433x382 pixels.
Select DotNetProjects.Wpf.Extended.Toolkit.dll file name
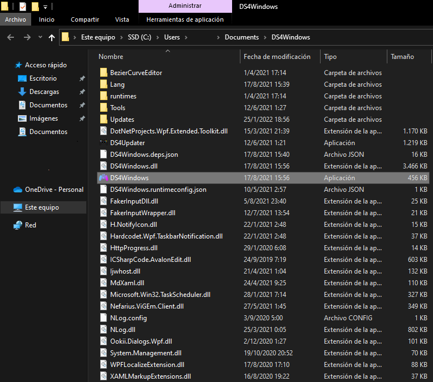pos(169,131)
